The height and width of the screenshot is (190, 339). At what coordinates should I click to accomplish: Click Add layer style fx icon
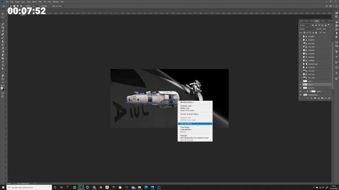[x=311, y=98]
